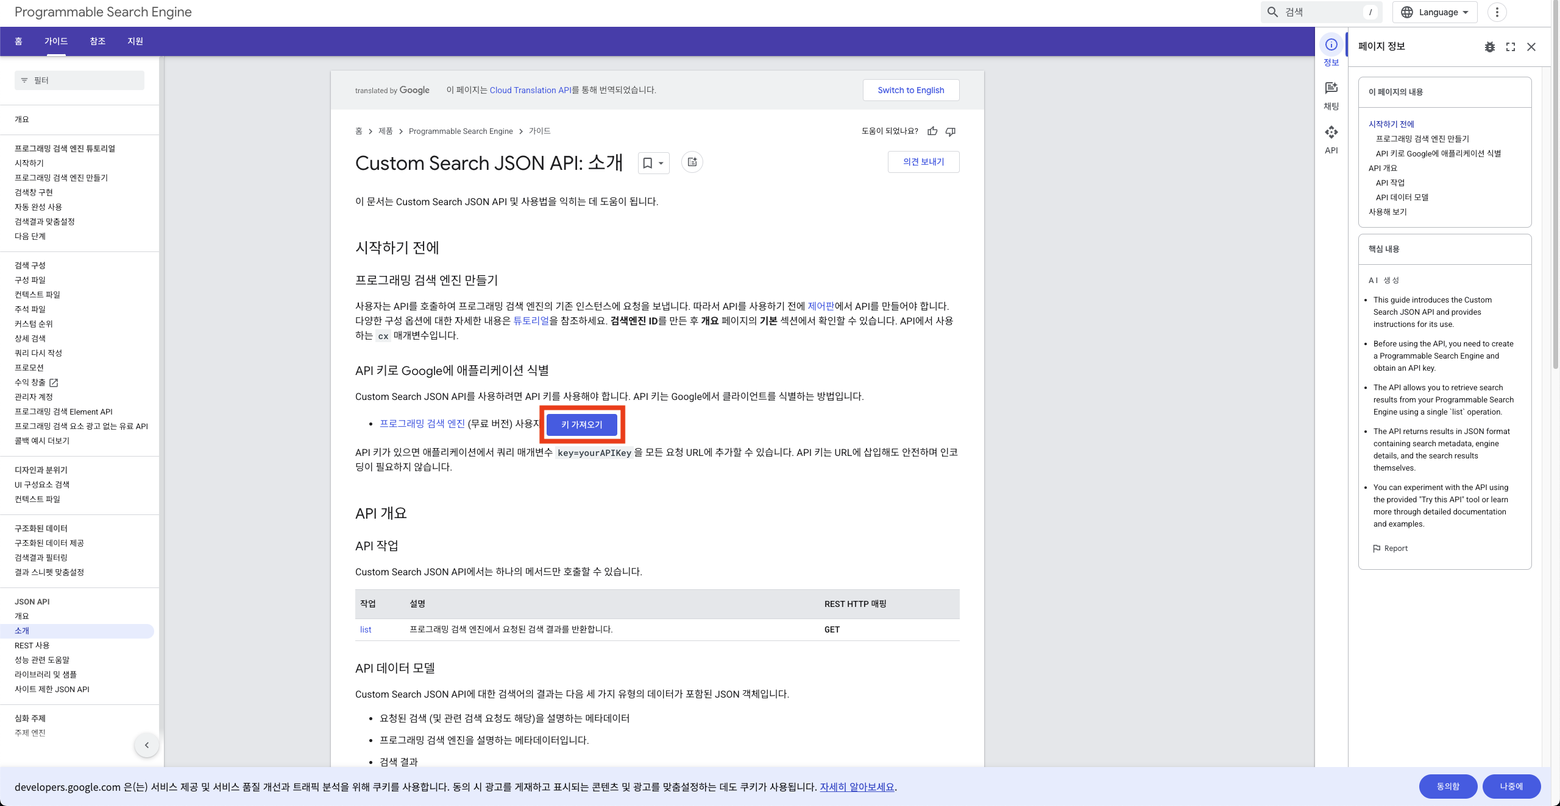The width and height of the screenshot is (1560, 806).
Task: Click the Report flag link
Action: click(1389, 548)
